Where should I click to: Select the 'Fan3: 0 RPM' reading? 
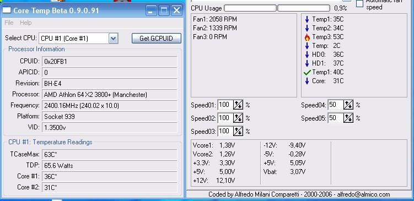(x=210, y=37)
